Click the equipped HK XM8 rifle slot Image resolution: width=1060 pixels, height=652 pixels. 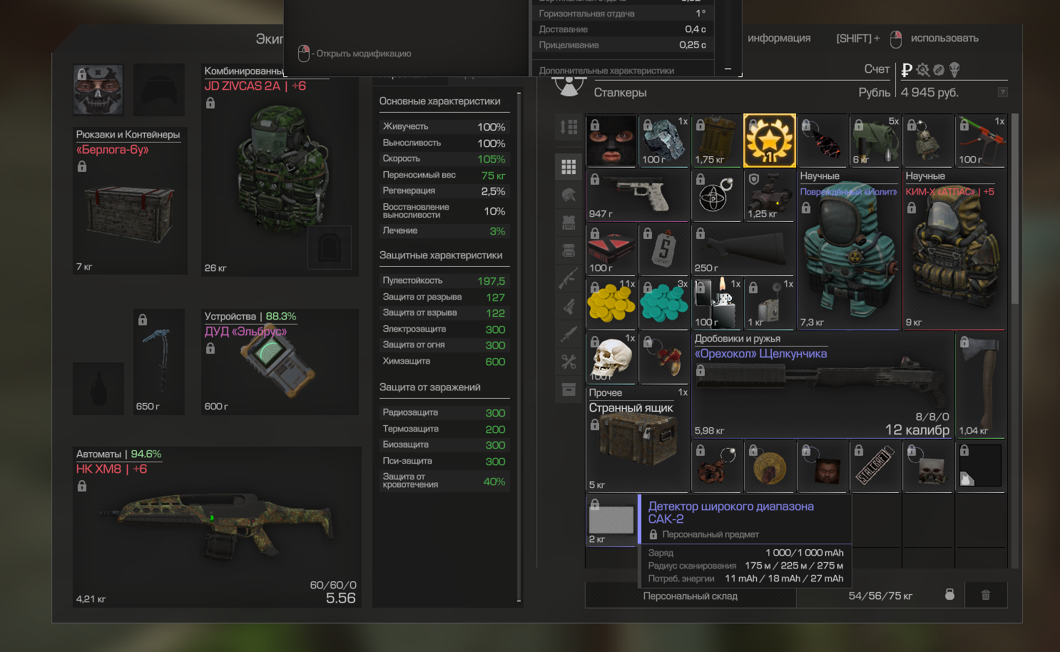217,528
